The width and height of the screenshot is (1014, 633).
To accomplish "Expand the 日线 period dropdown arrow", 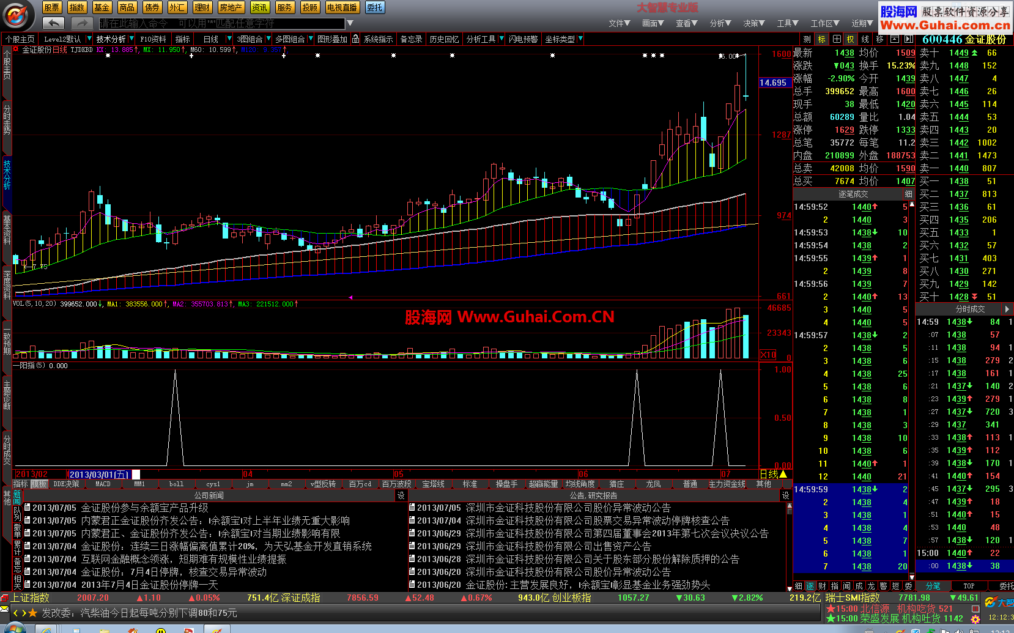I will (229, 39).
